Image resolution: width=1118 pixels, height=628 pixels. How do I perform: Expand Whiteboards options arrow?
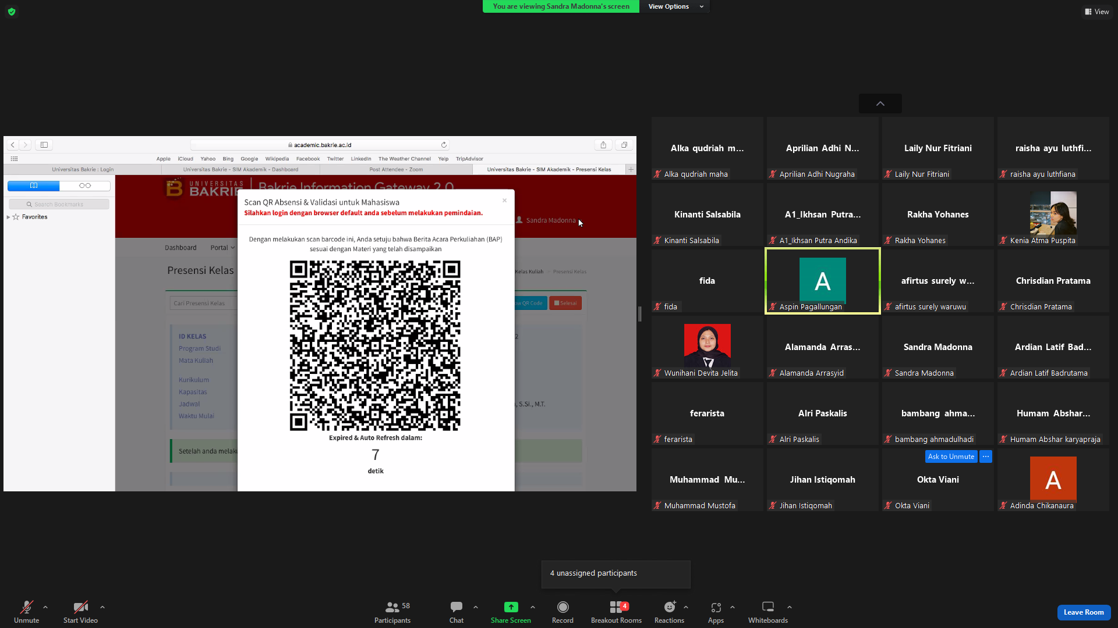click(x=790, y=607)
